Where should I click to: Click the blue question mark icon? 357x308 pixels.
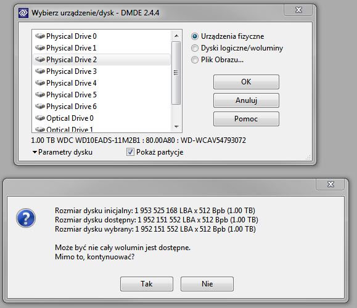(x=26, y=218)
